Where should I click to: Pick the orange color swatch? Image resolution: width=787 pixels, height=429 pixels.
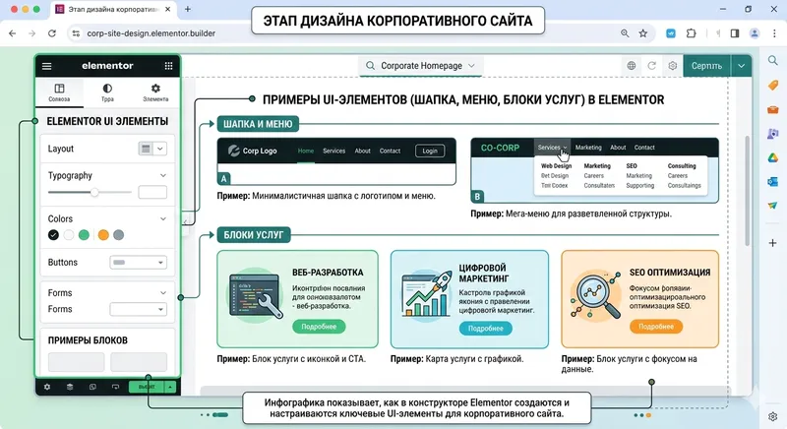[x=103, y=235]
